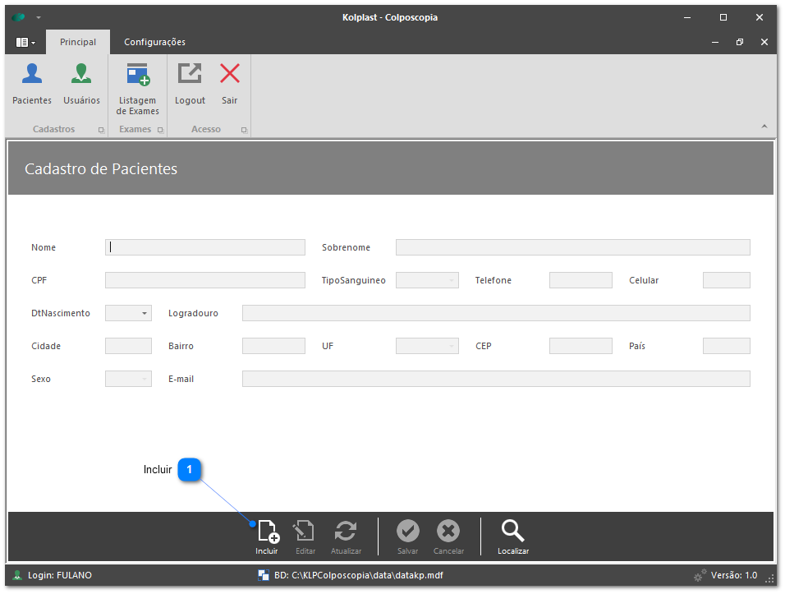This screenshot has width=785, height=594.
Task: Click the Editar icon in bottom toolbar
Action: (305, 536)
